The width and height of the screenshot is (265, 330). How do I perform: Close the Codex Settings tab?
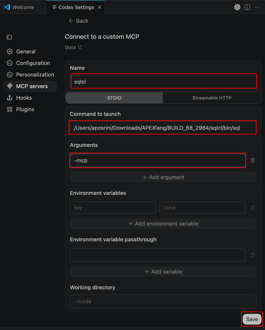pos(99,7)
